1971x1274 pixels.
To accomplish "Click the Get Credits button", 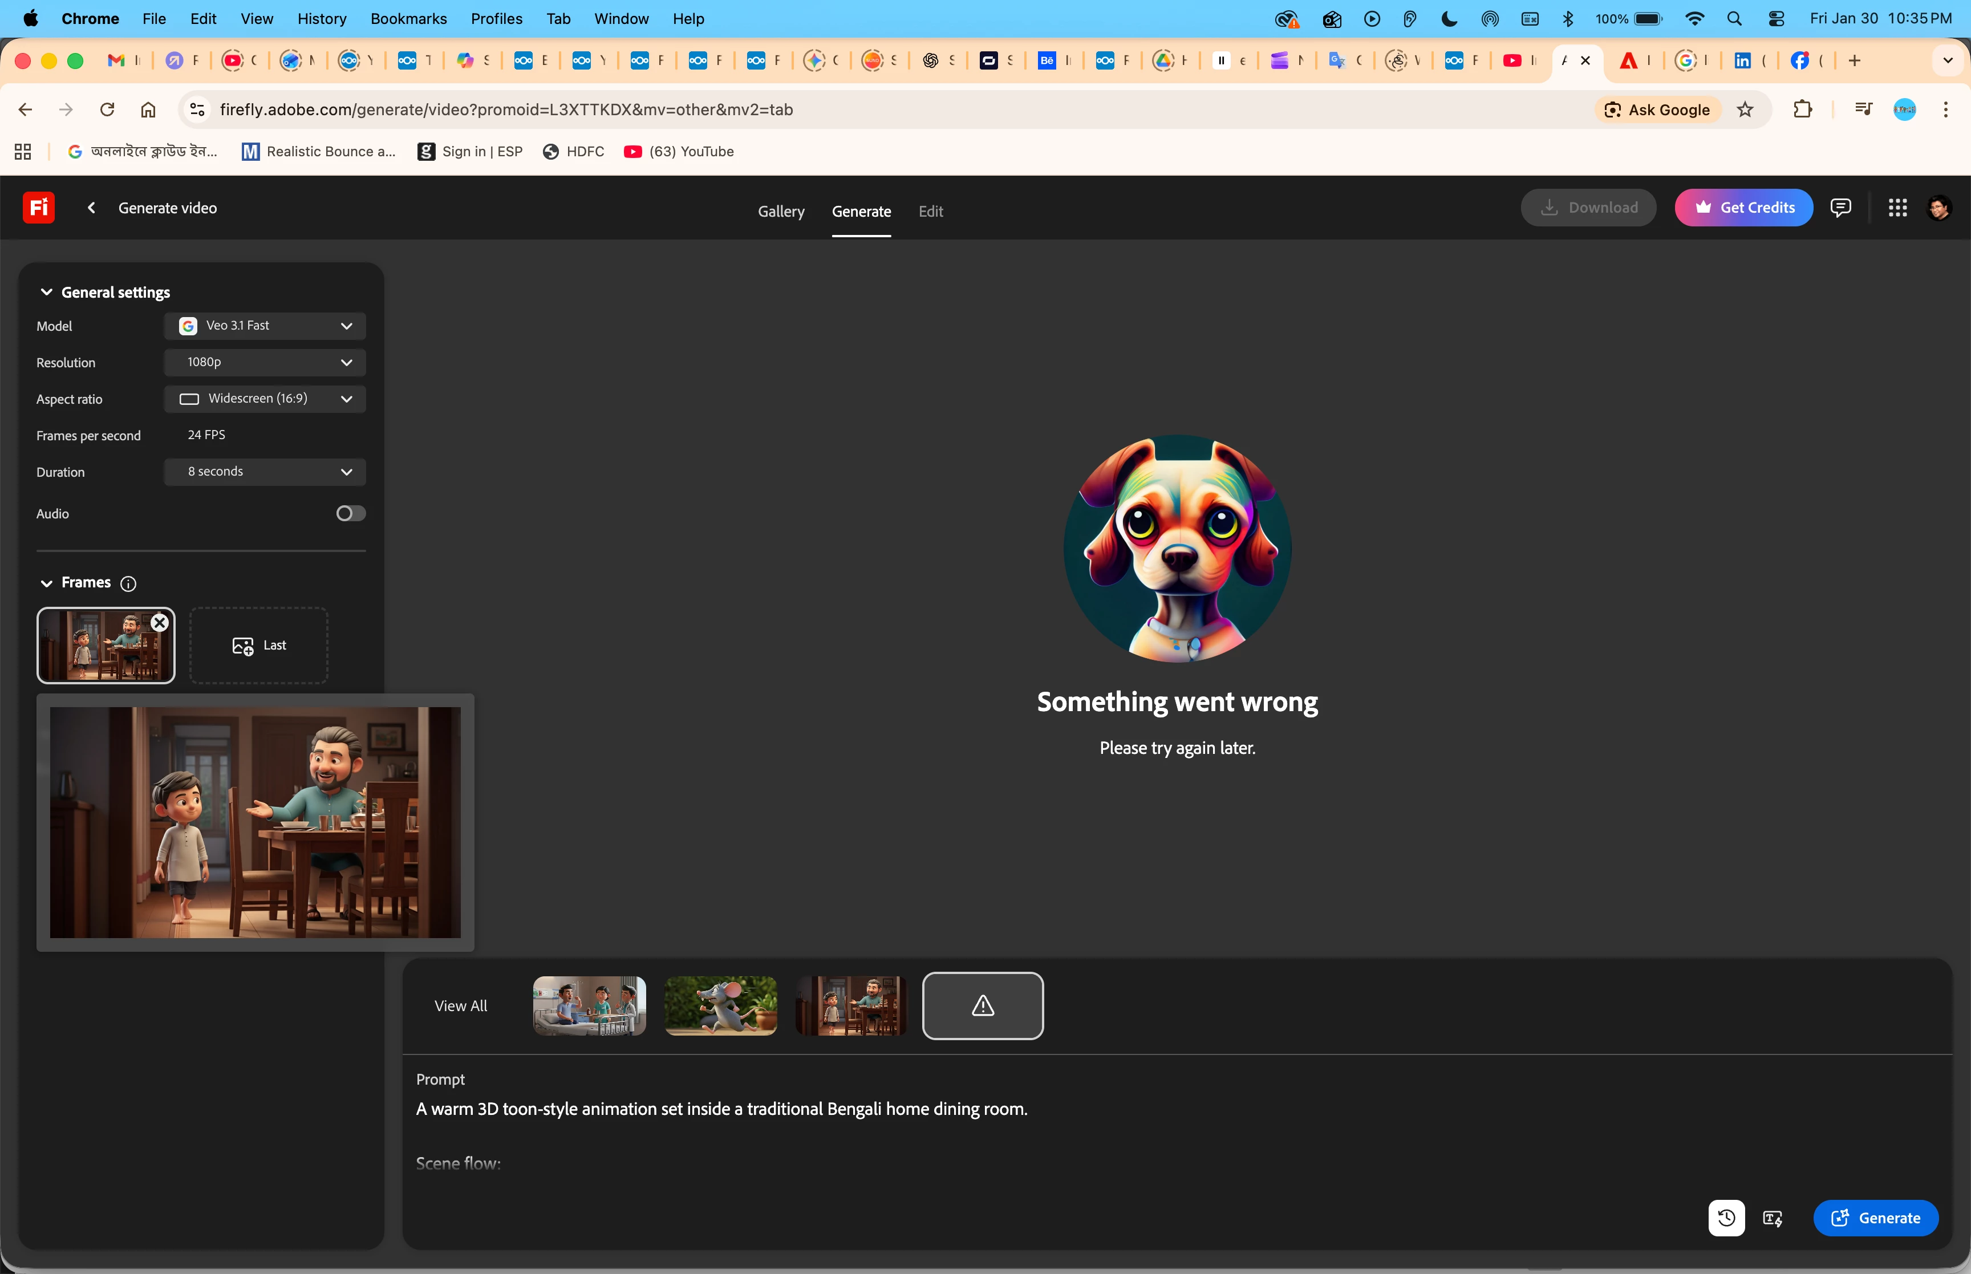I will (1743, 208).
